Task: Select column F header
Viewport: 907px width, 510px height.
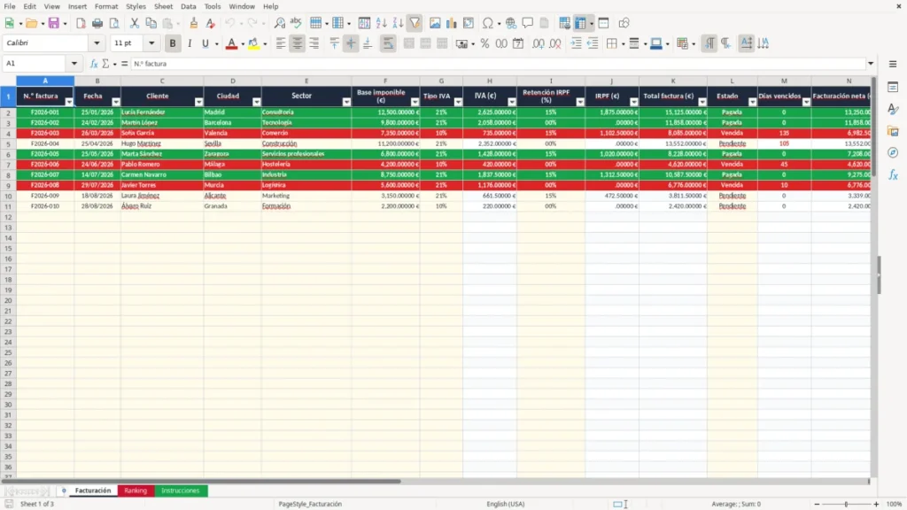Action: 385,81
